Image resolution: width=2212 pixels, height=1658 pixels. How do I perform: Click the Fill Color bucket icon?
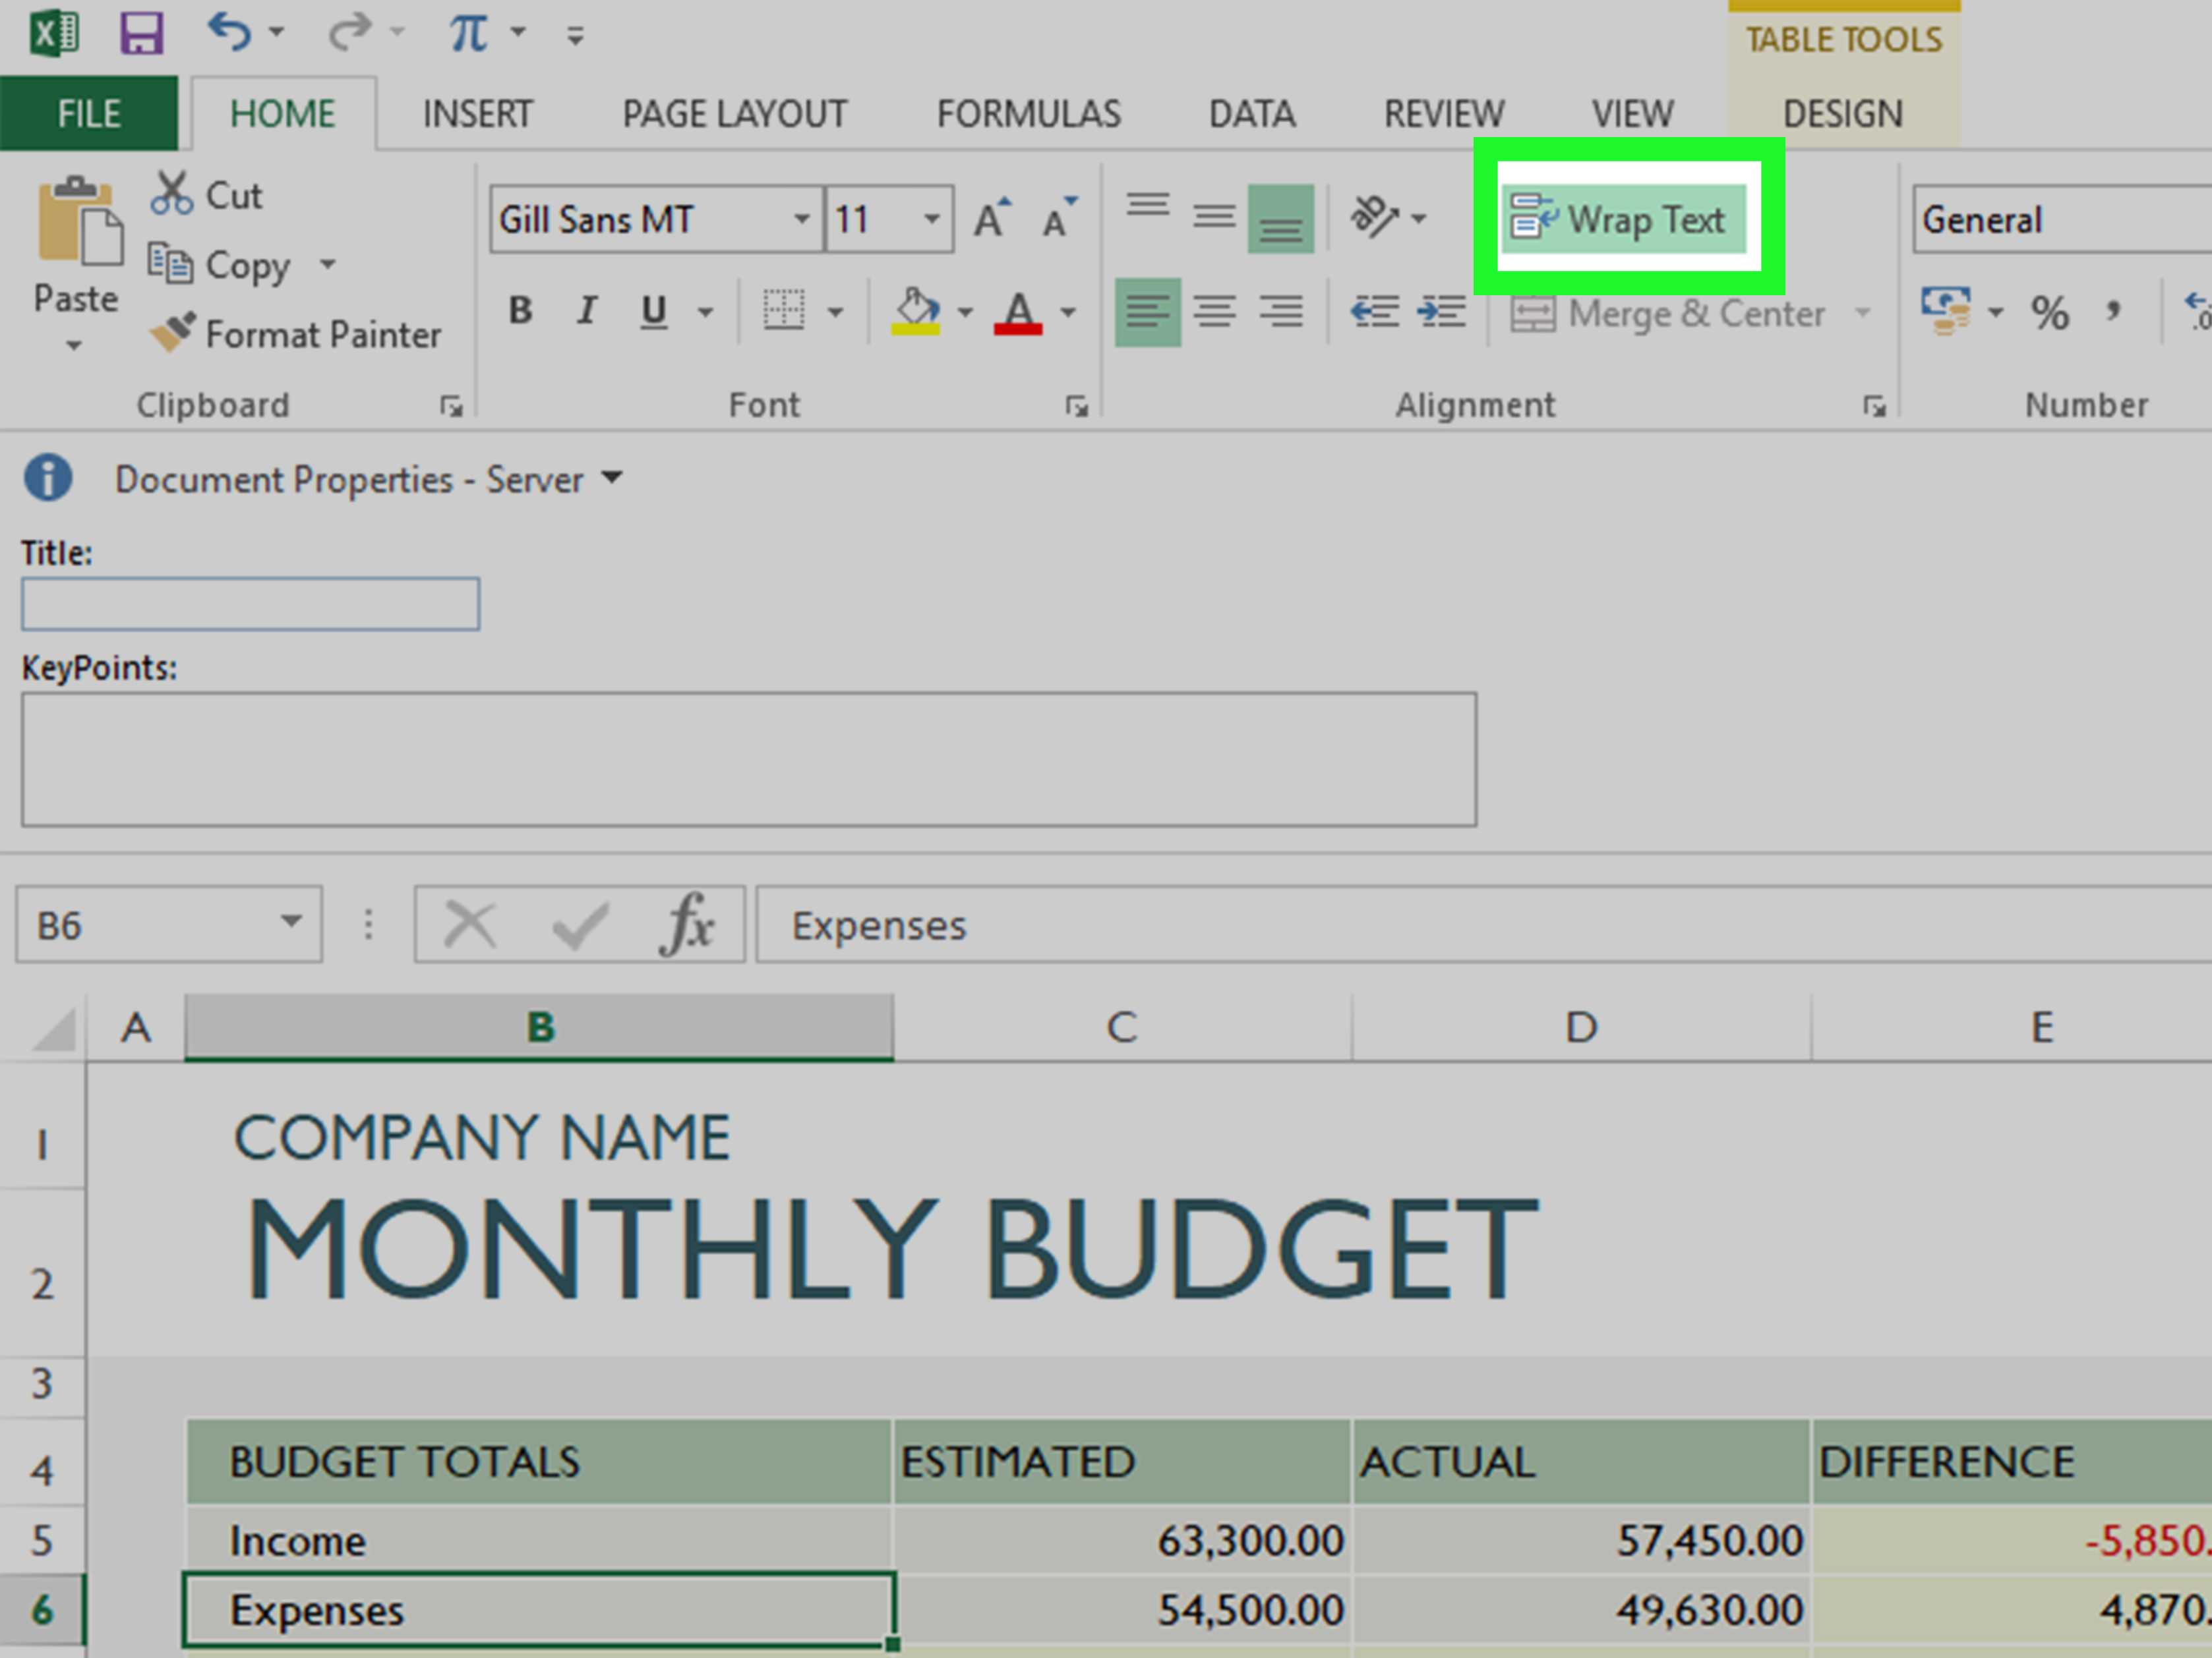pyautogui.click(x=916, y=311)
